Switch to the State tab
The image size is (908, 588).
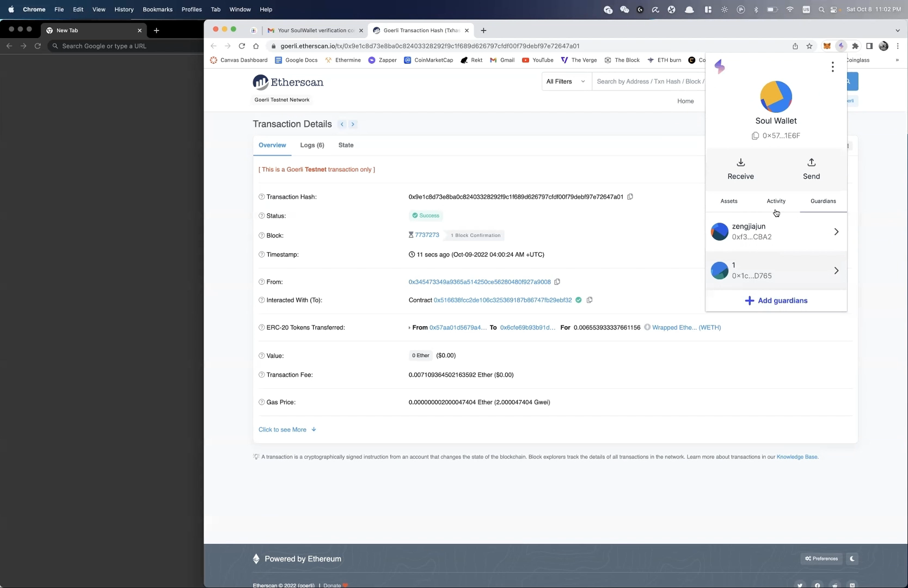pos(346,145)
